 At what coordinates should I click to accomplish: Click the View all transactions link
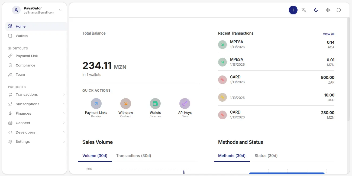tap(328, 34)
